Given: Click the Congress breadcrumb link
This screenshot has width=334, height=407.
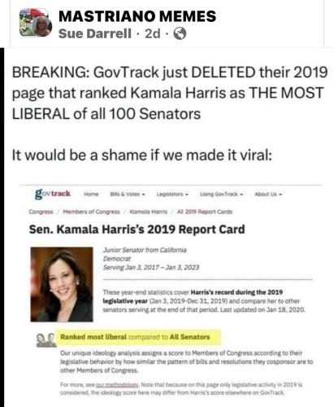Looking at the screenshot, I should [x=41, y=212].
